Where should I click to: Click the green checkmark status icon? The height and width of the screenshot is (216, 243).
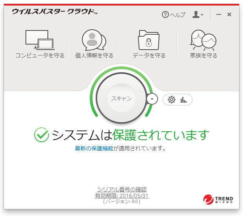click(41, 135)
